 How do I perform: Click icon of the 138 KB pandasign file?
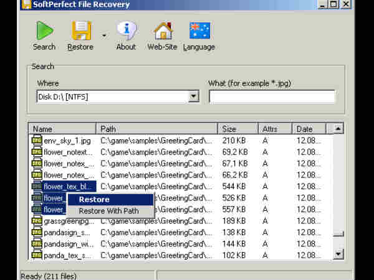[37, 232]
